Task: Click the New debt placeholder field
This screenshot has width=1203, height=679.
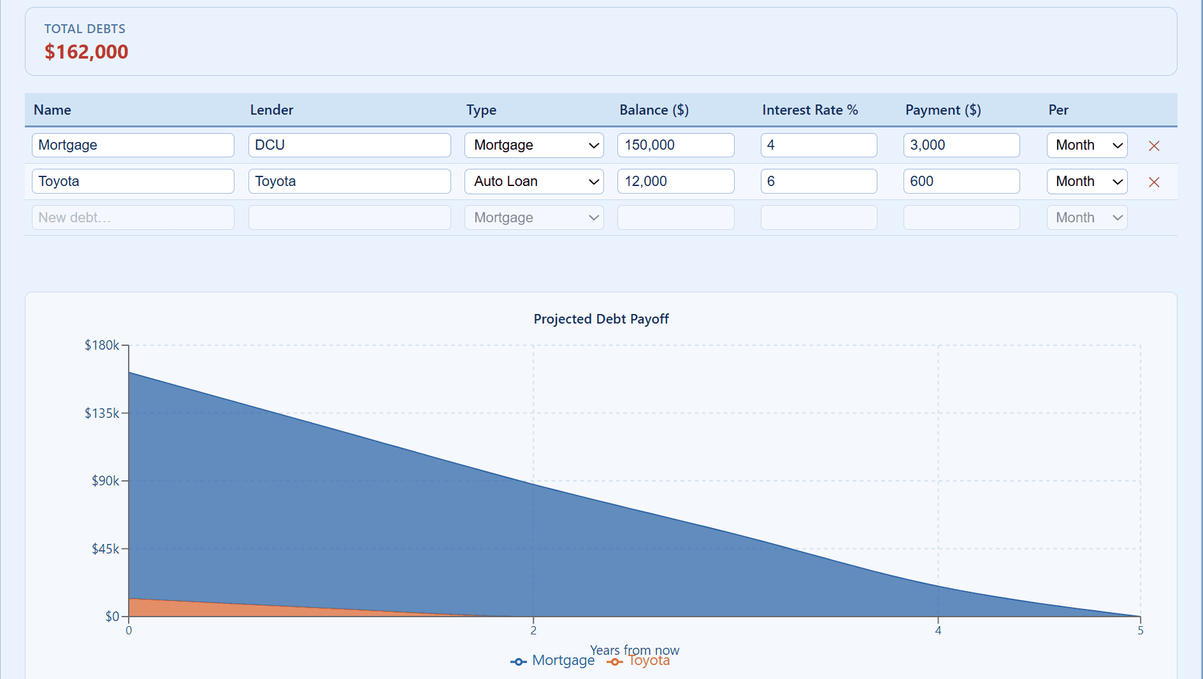Action: point(133,217)
